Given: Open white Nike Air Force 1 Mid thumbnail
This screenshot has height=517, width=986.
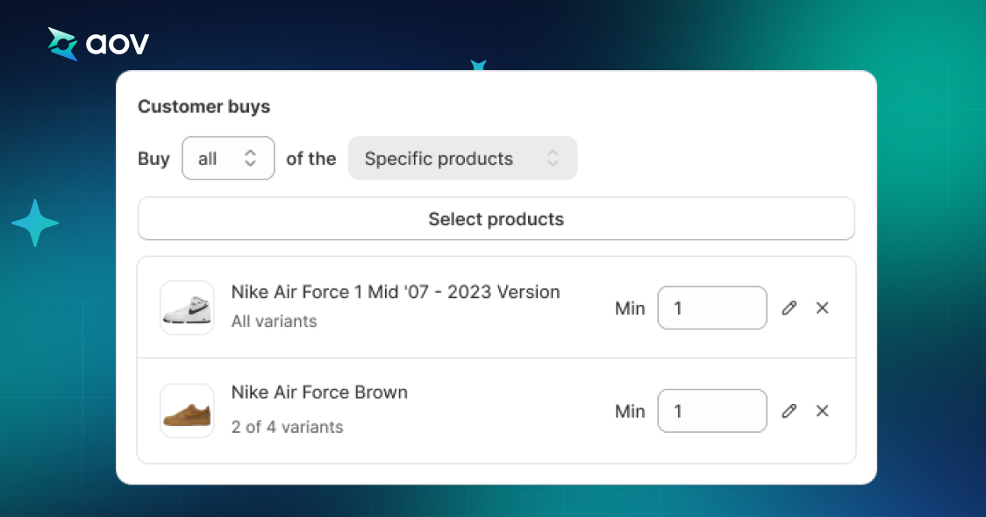Looking at the screenshot, I should coord(187,308).
